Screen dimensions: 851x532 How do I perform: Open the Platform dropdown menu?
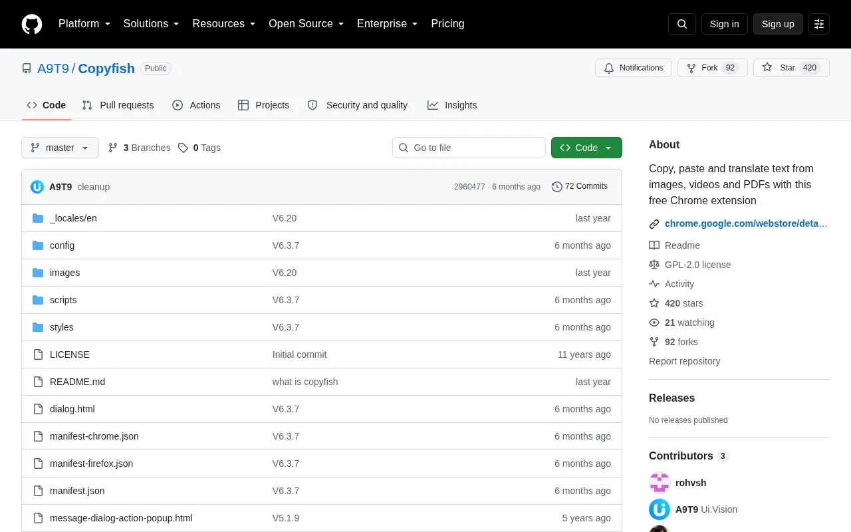click(84, 24)
